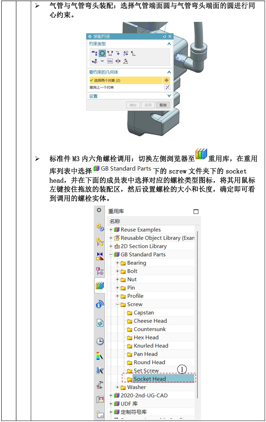266x422 pixels.
Task: Expand the Nut folder
Action: (117, 279)
